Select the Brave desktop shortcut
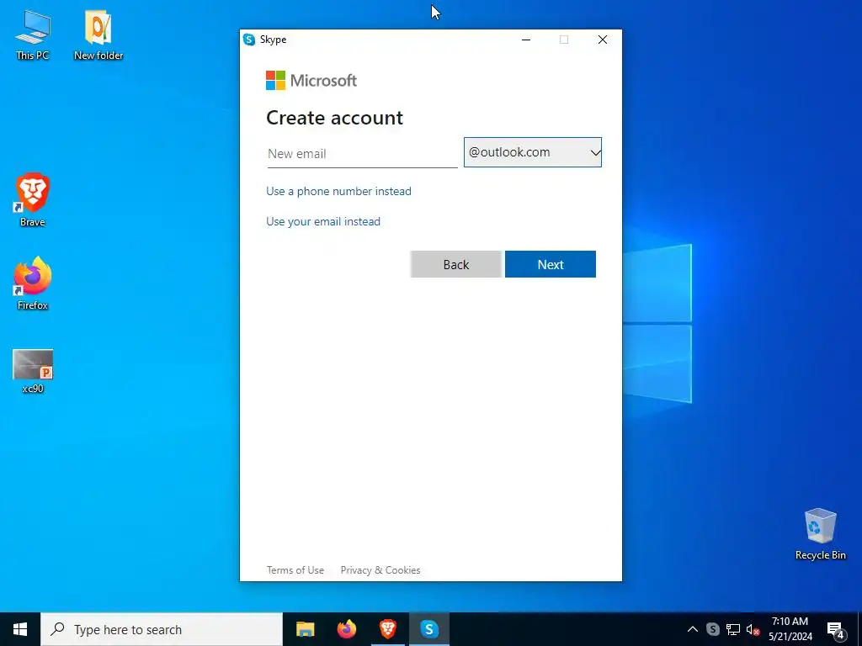862x646 pixels. 33,200
